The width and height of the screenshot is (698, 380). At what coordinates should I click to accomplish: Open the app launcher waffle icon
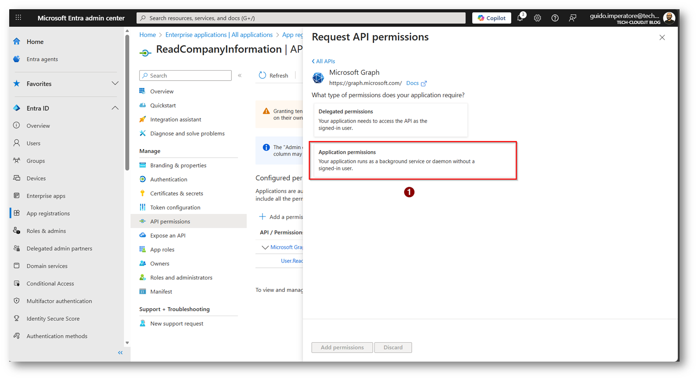[18, 18]
